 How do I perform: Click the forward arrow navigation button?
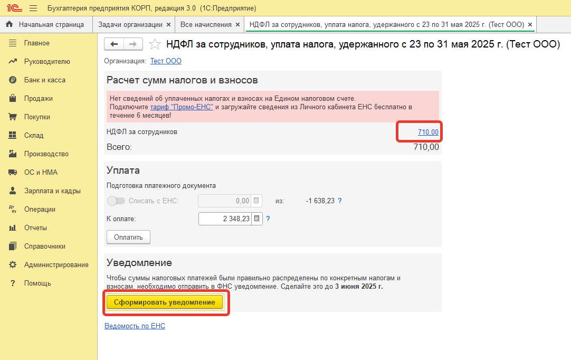(133, 44)
